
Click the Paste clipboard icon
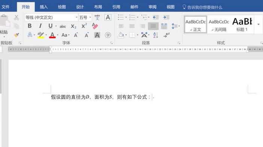(5, 20)
